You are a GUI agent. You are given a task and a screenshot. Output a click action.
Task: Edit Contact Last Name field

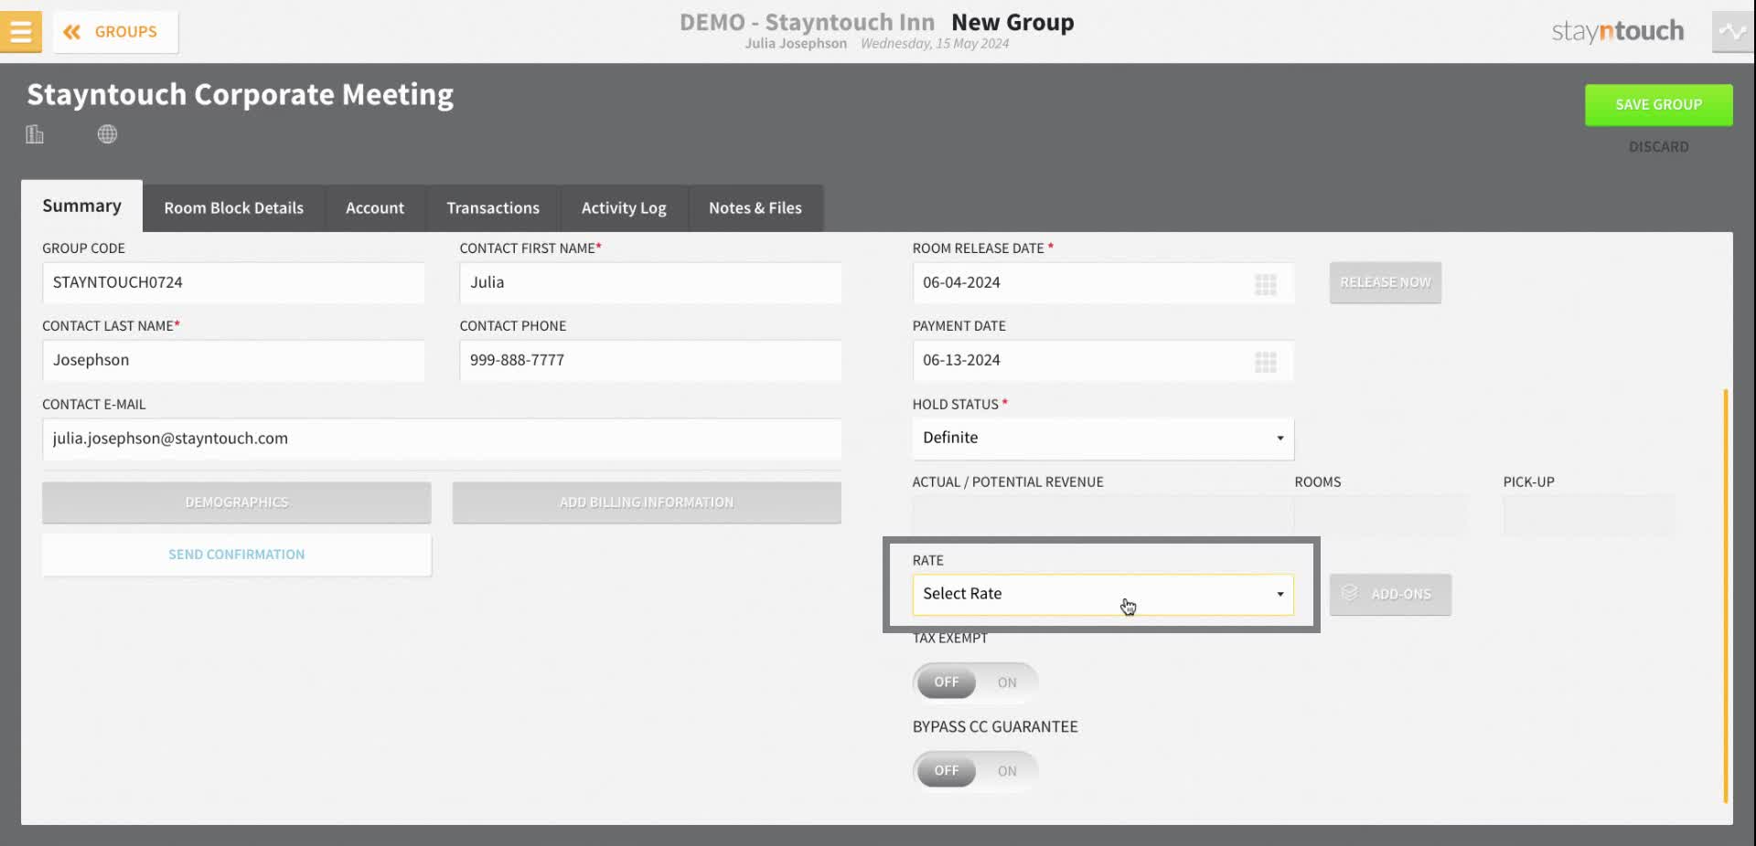[x=233, y=360]
